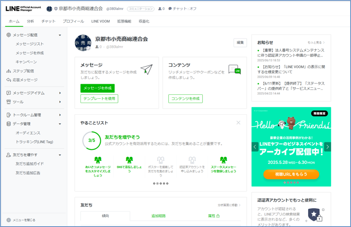Expand the ツール submenu arrow
Screen dimensions: 351x227
[x=60, y=102]
